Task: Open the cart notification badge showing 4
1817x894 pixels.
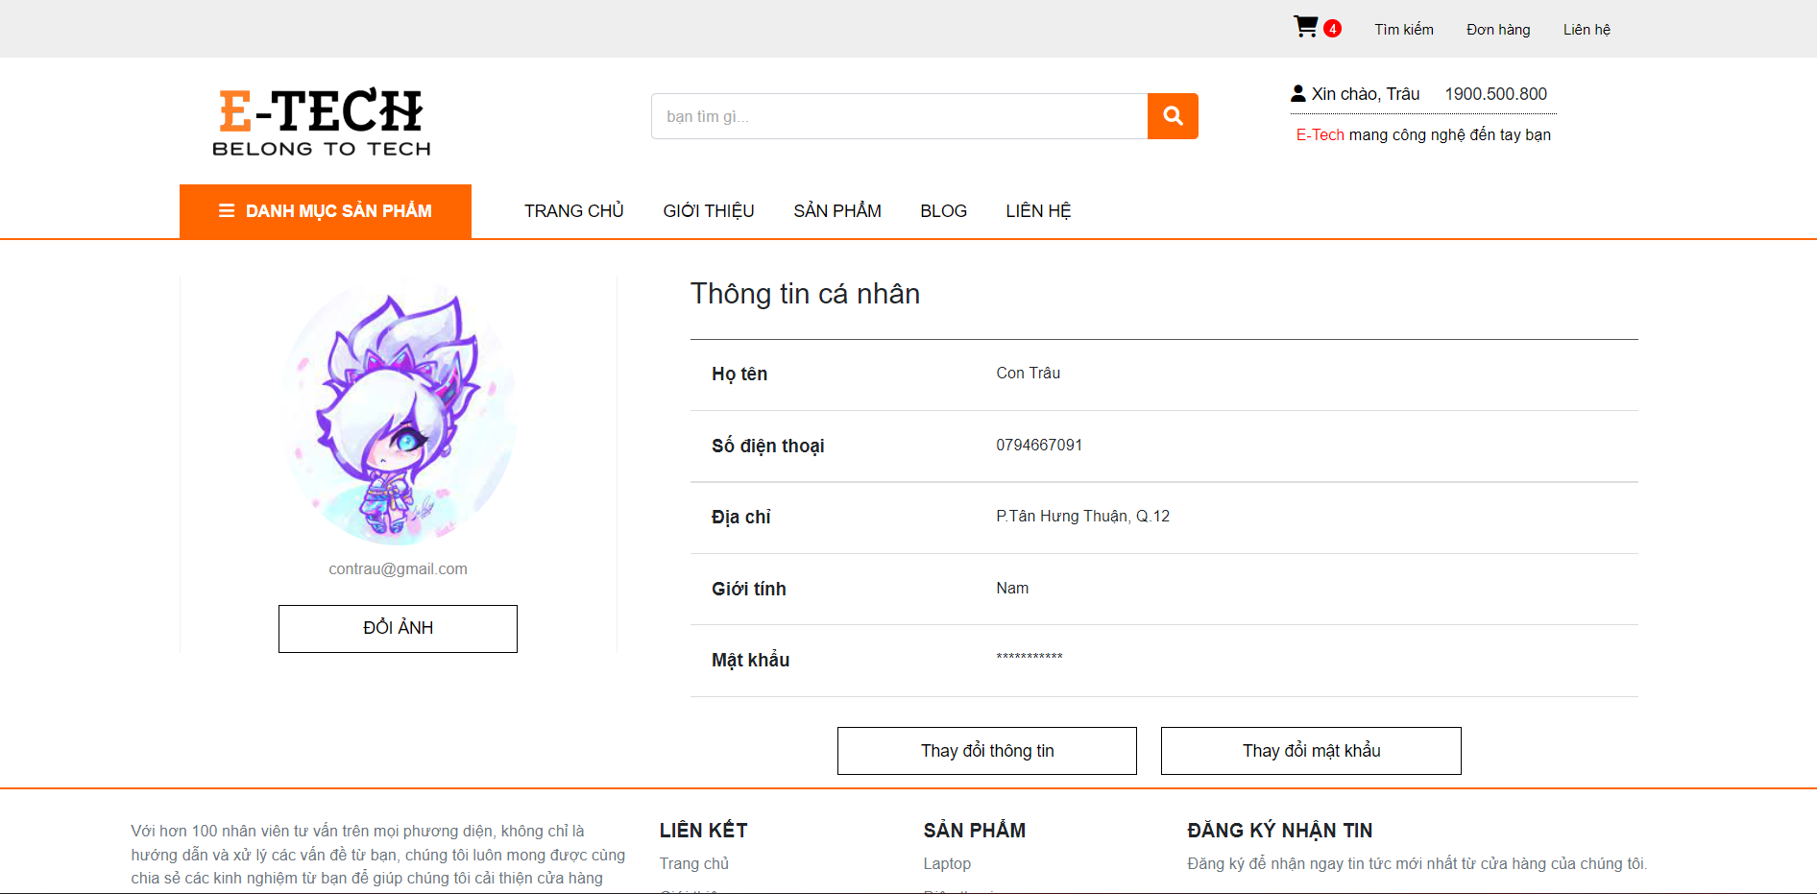Action: (x=1332, y=29)
